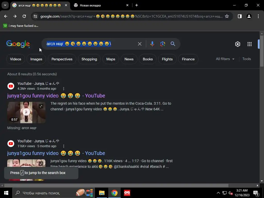Open more options for 4.3M+ views result

[x=64, y=89]
